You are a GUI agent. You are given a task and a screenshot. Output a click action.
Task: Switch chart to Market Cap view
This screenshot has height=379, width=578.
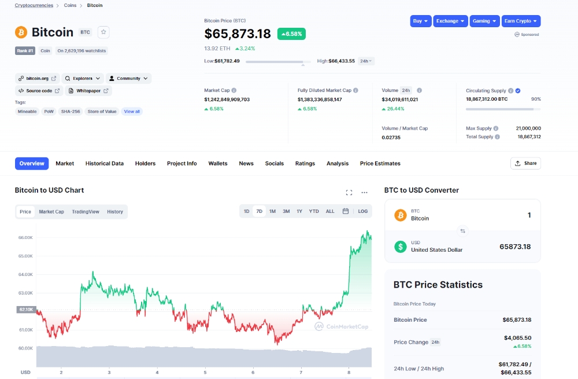[x=51, y=212]
